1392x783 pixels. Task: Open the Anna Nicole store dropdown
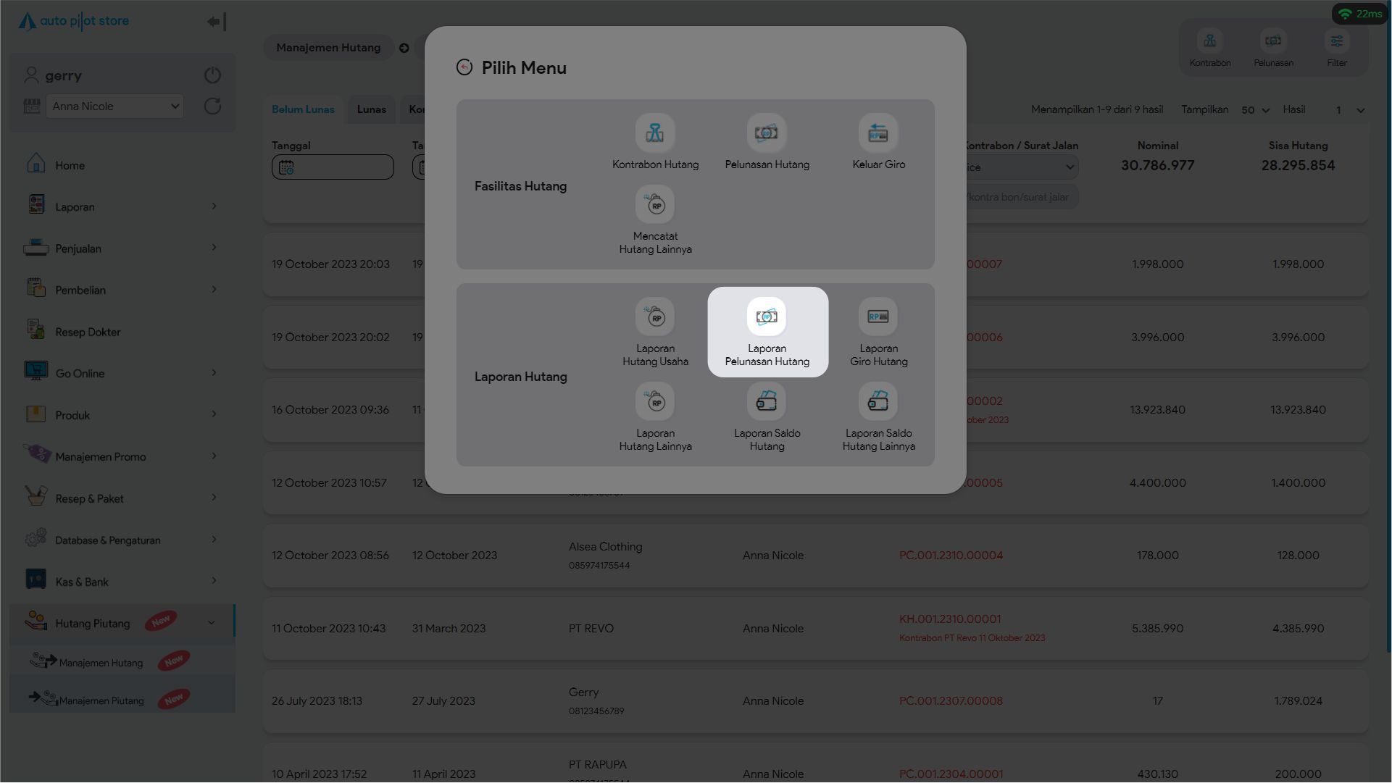tap(114, 106)
